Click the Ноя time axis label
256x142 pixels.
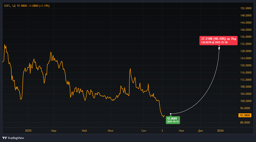click(x=182, y=131)
